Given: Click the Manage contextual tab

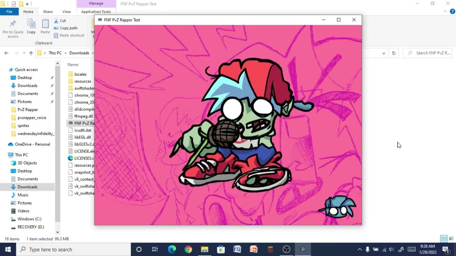Looking at the screenshot, I should point(96,4).
